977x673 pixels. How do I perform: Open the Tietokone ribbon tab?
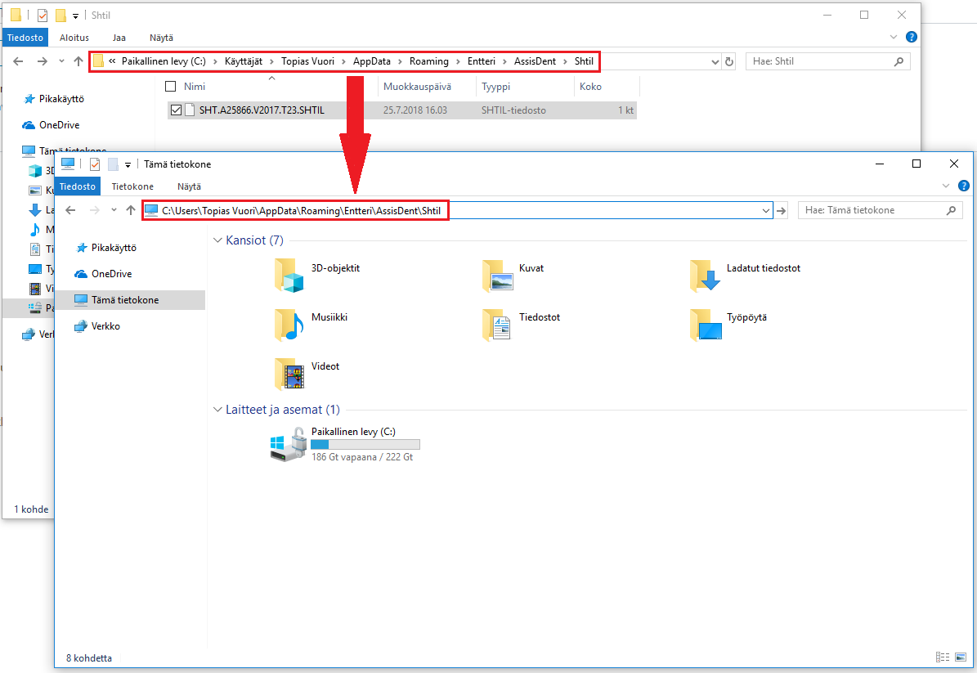pos(132,186)
